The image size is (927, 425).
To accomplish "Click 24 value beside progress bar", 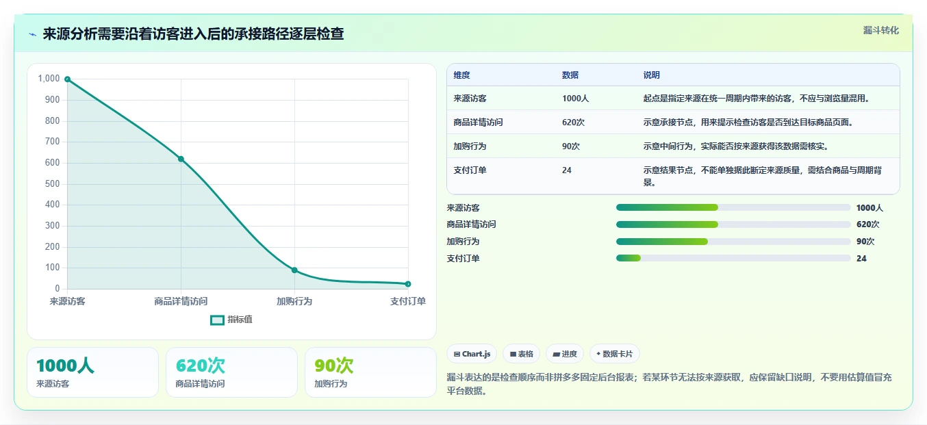I will click(x=861, y=259).
